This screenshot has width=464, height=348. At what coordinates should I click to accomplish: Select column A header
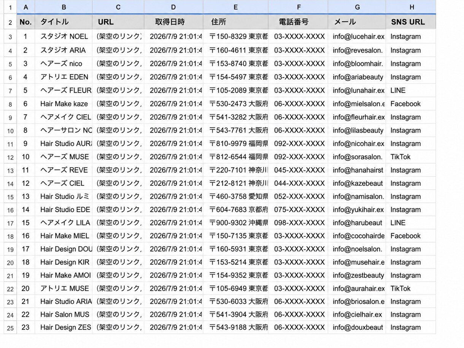click(x=25, y=7)
